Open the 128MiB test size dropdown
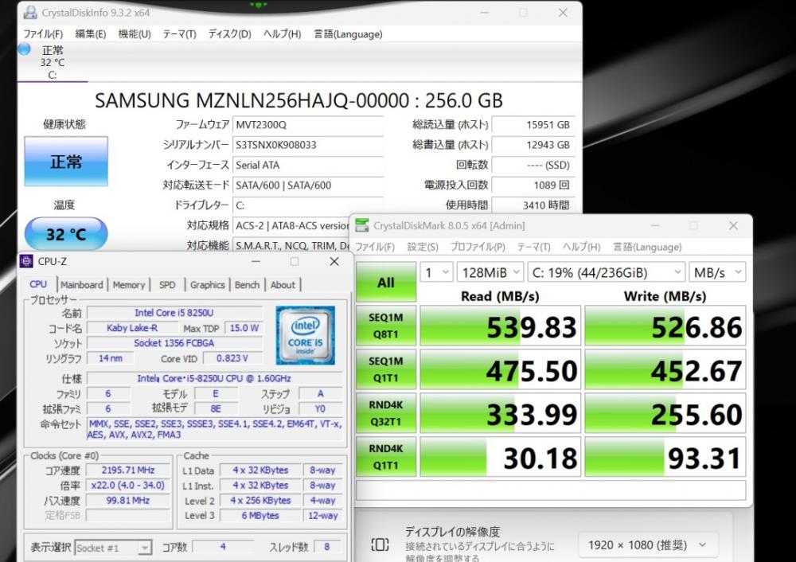Screen dimensions: 796x562 click(490, 272)
